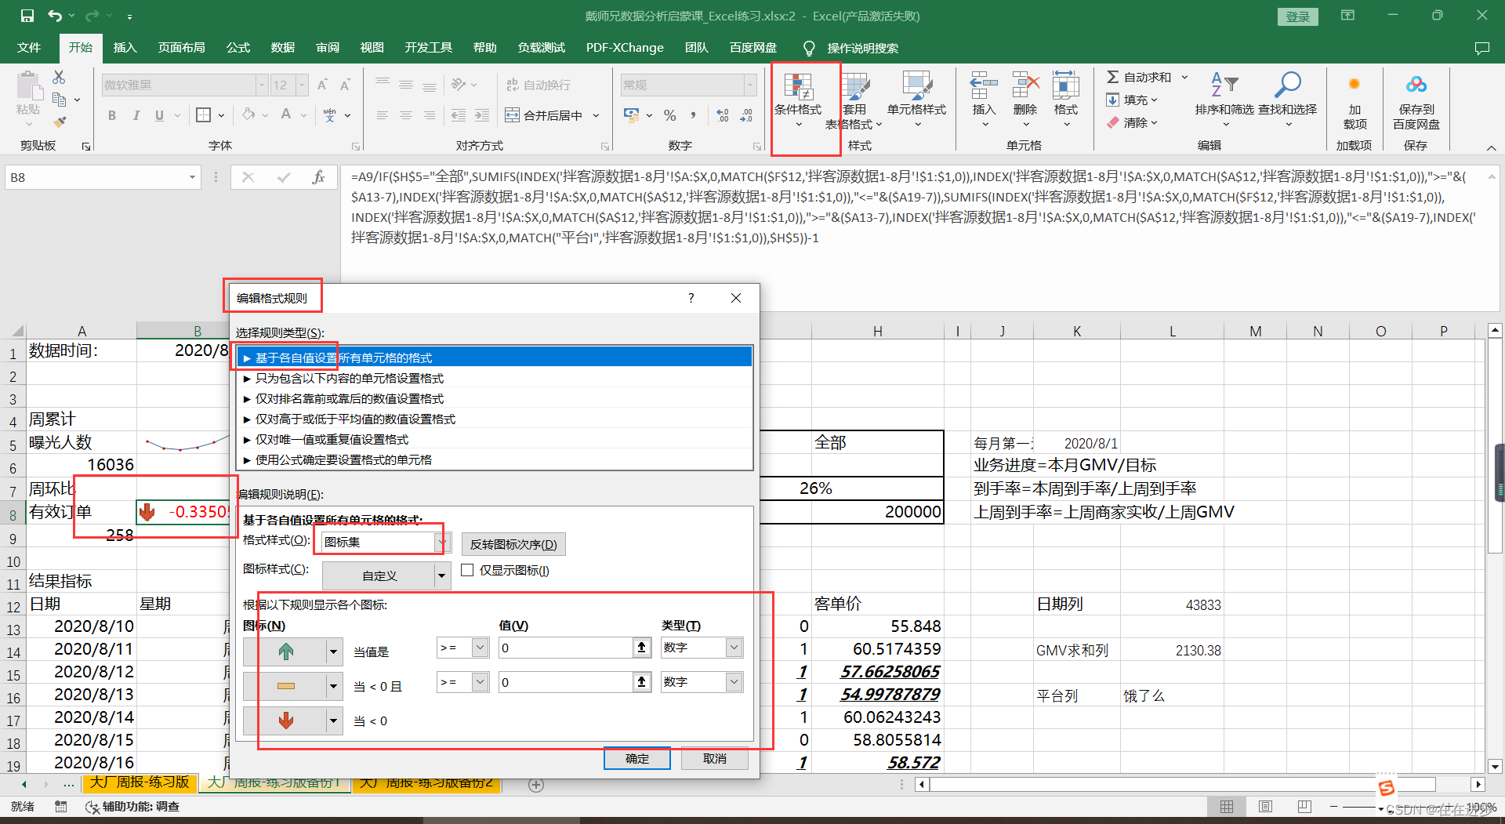Open first row type (数字) dropdown
The height and width of the screenshot is (824, 1505).
(734, 648)
